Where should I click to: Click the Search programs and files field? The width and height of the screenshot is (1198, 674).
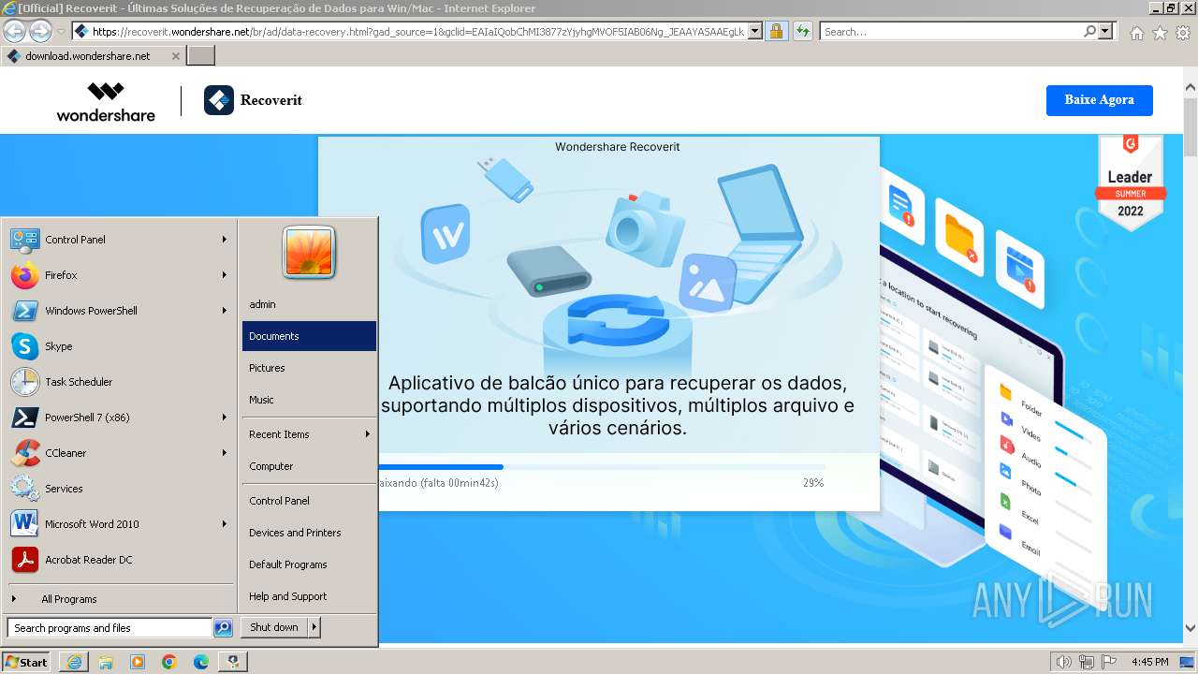coord(110,628)
